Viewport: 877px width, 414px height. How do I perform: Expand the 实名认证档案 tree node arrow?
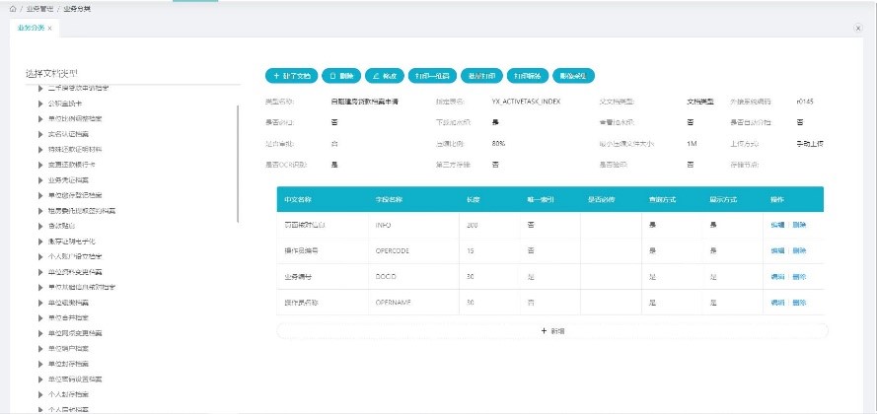point(40,133)
